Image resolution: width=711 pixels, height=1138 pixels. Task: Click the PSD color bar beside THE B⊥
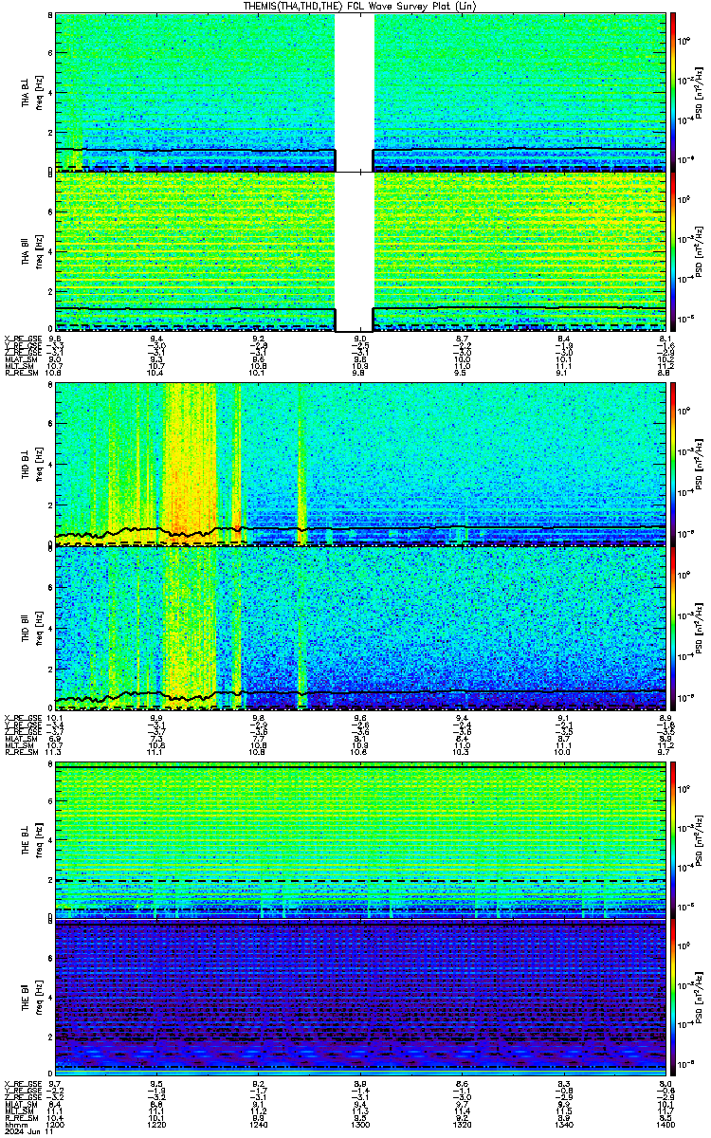(673, 840)
